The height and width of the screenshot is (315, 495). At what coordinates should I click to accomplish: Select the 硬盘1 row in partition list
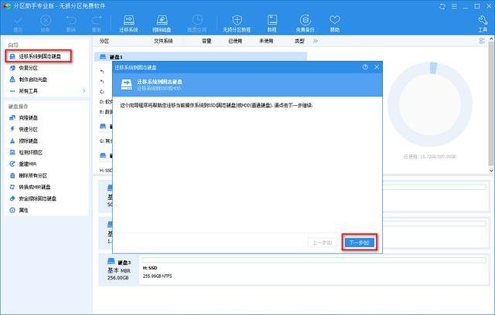point(201,57)
